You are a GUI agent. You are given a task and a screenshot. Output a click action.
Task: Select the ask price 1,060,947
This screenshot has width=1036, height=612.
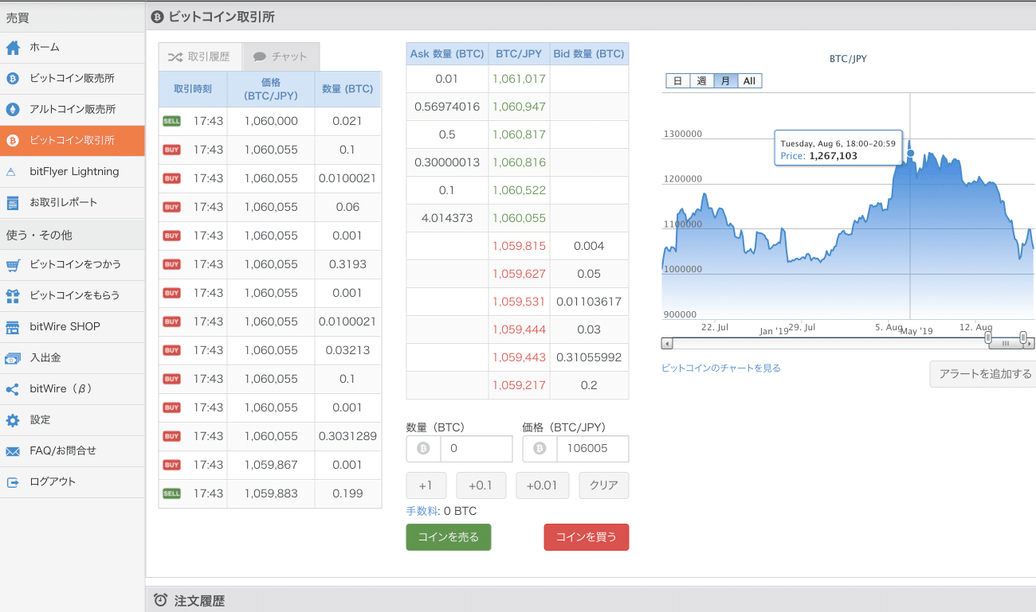coord(519,107)
